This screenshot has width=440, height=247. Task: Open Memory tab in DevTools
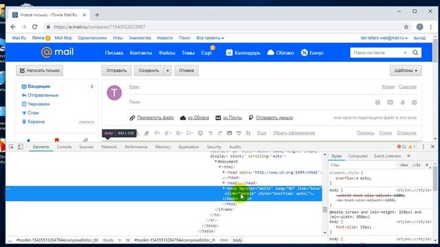(163, 147)
